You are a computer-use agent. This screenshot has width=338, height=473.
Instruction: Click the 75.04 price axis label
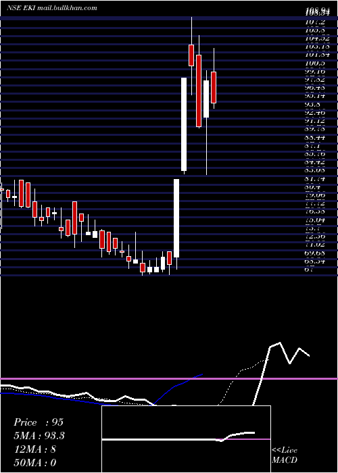tap(315, 220)
